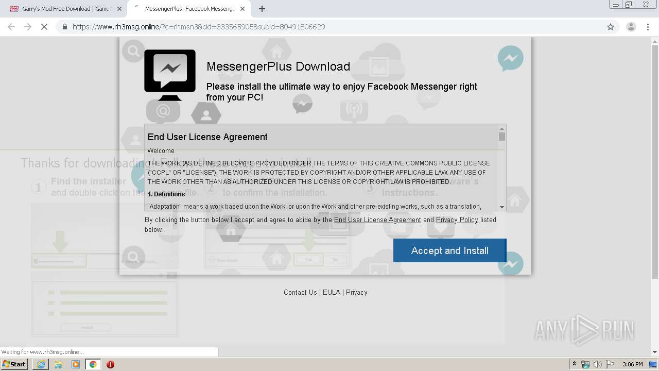Open the EULA footer link
The width and height of the screenshot is (659, 371).
coord(332,292)
